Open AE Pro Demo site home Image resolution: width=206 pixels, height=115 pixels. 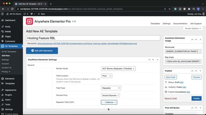click(14, 14)
